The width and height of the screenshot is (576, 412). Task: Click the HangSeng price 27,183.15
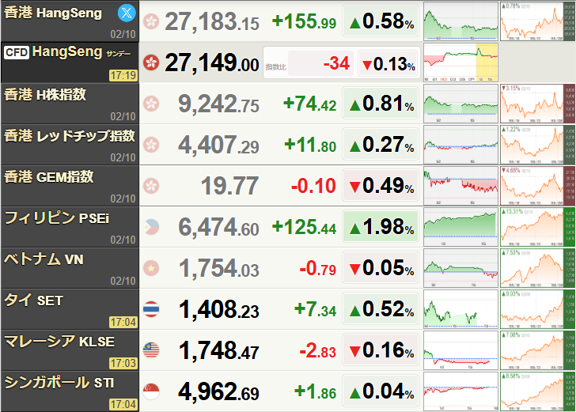(212, 21)
